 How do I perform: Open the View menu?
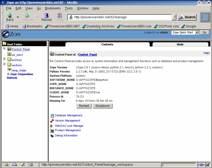pyautogui.click(x=29, y=8)
